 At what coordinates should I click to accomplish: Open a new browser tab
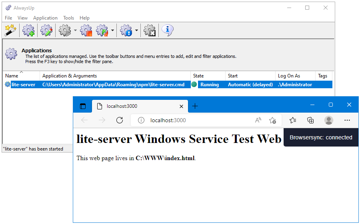click(x=195, y=106)
